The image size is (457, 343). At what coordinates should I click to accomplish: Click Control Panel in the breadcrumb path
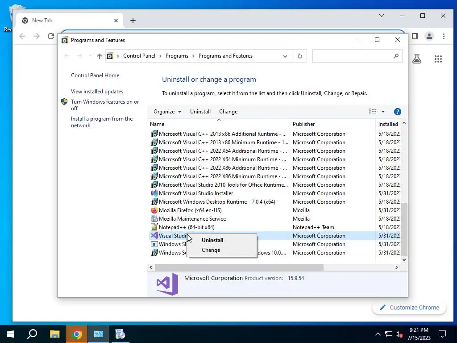[139, 56]
